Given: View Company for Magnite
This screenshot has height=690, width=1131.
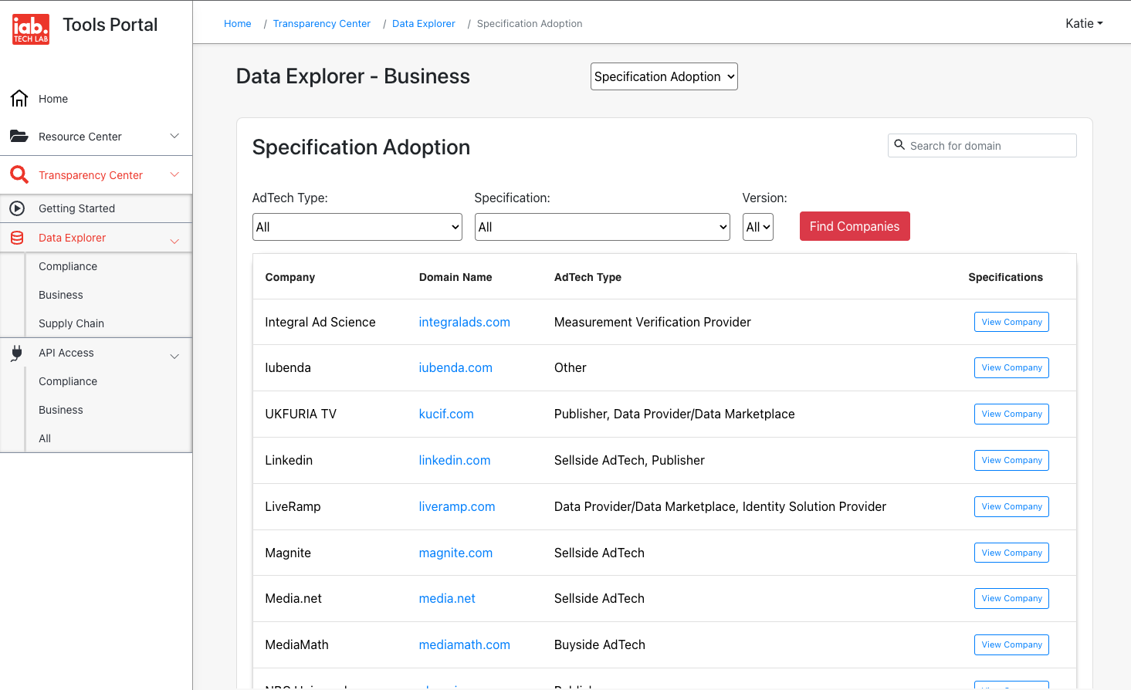Looking at the screenshot, I should 1011,553.
